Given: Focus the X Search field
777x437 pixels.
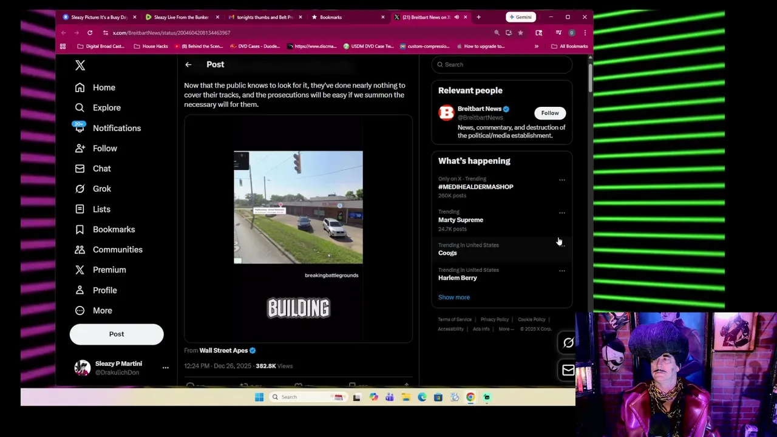Looking at the screenshot, I should (502, 64).
